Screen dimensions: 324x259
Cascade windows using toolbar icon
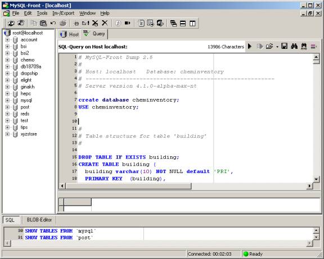173,24
